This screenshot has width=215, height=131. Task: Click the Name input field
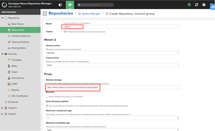[x=122, y=27]
